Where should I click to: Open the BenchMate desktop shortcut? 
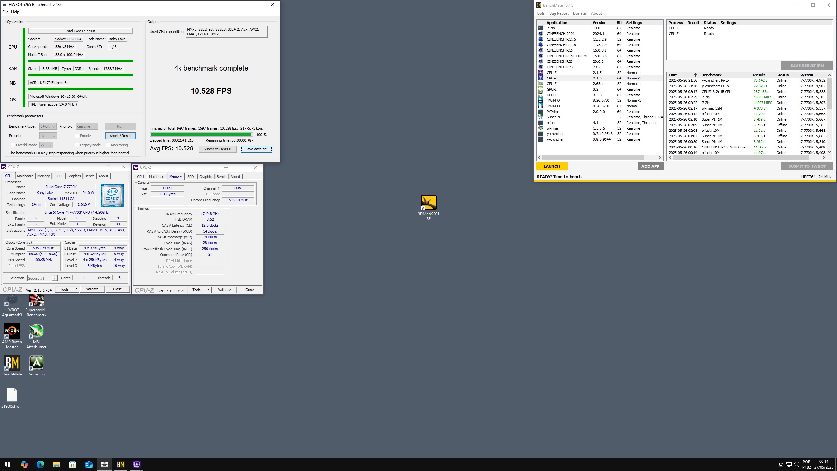(x=12, y=366)
